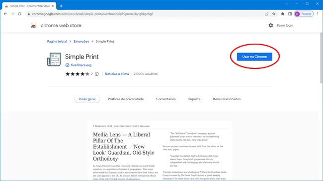This screenshot has width=323, height=181.
Task: Click the Media Lens preview screenshot
Action: click(160, 151)
